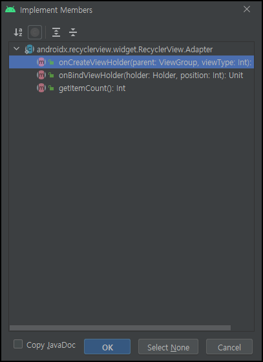
Task: Select onBindViewHolder member
Action: 132,75
